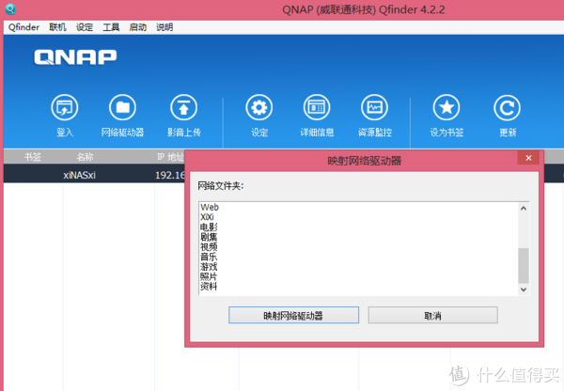Open the 网络驱动器 network drive tool

tap(122, 107)
